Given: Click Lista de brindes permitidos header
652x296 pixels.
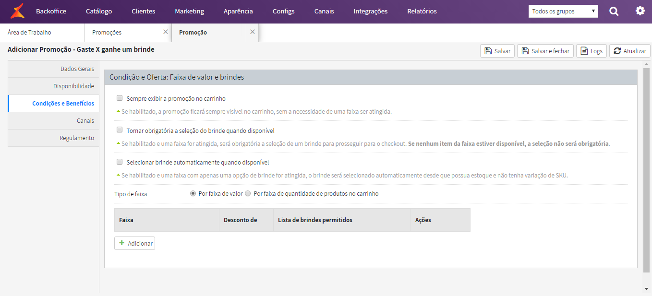Looking at the screenshot, I should pyautogui.click(x=342, y=220).
